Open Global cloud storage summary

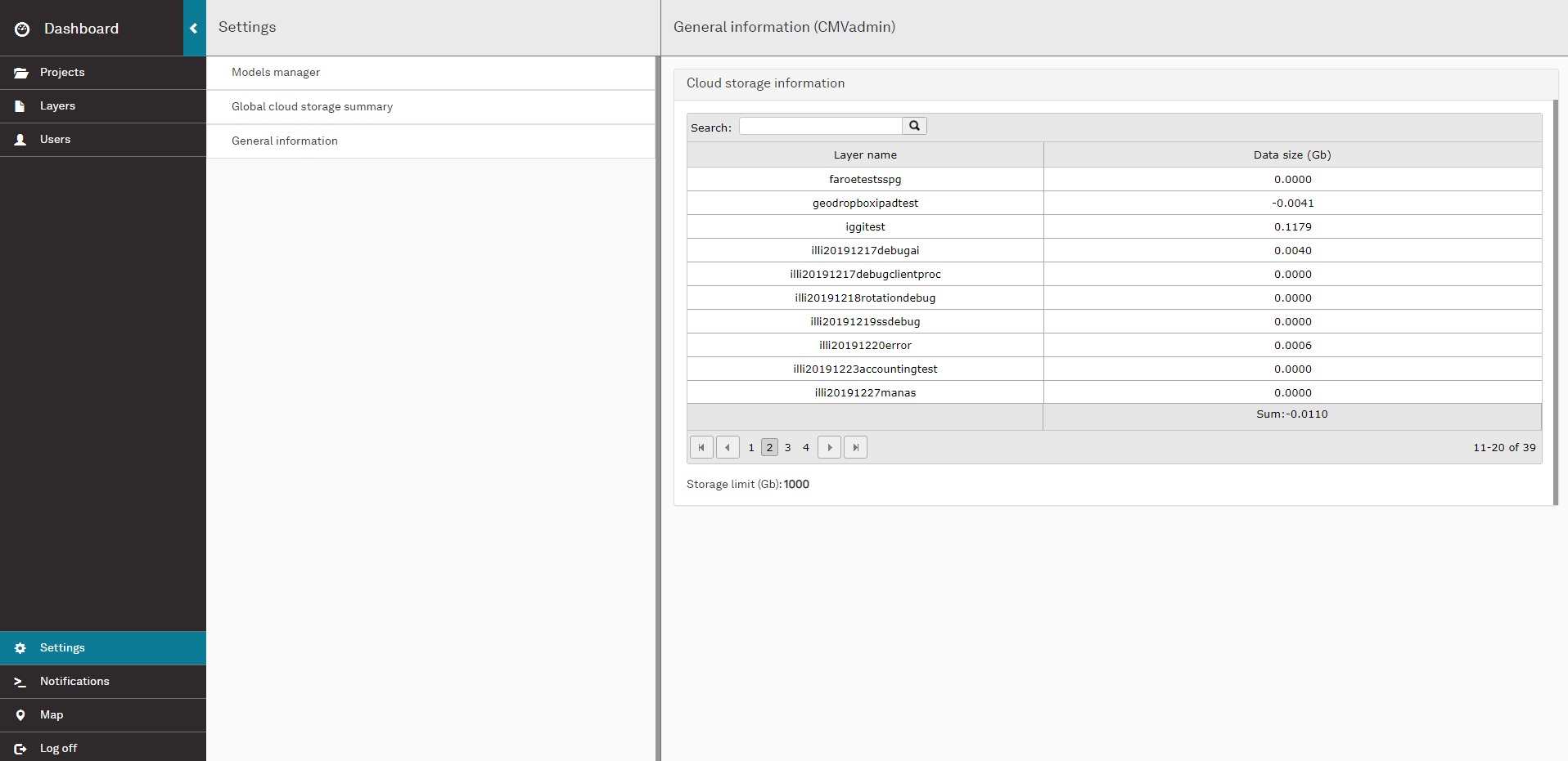312,107
